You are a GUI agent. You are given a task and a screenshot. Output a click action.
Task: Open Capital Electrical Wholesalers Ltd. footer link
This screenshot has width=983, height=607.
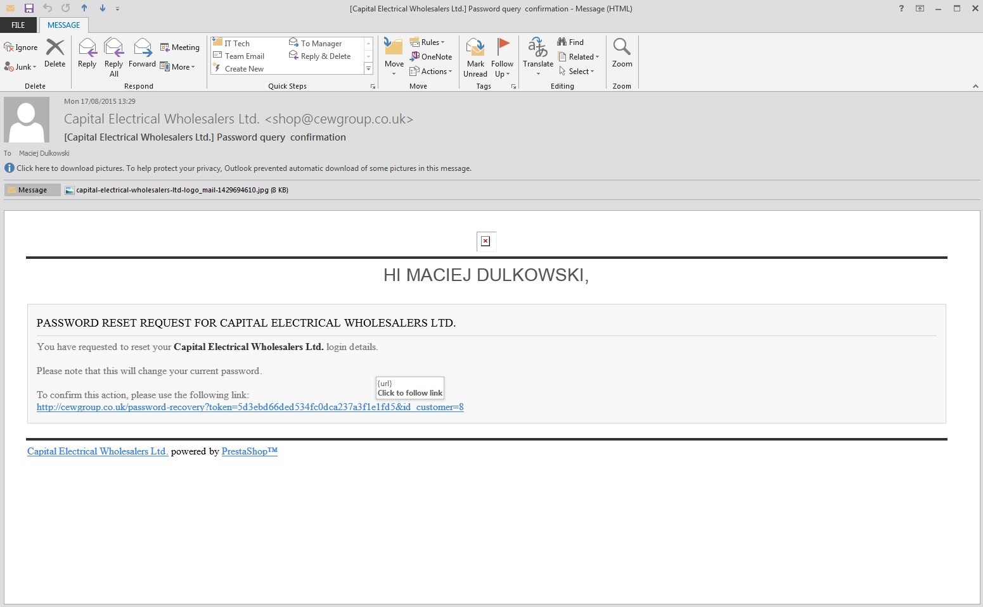(98, 451)
